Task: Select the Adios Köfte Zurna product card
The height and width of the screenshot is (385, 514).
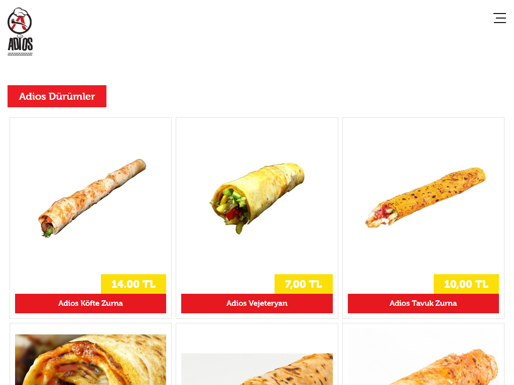Action: [x=90, y=218]
